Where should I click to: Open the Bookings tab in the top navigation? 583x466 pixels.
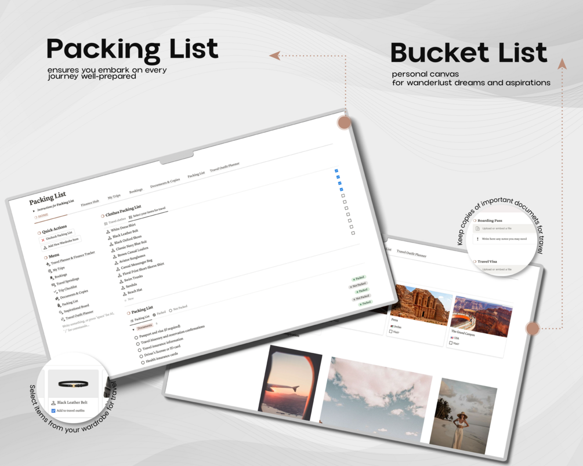click(136, 191)
